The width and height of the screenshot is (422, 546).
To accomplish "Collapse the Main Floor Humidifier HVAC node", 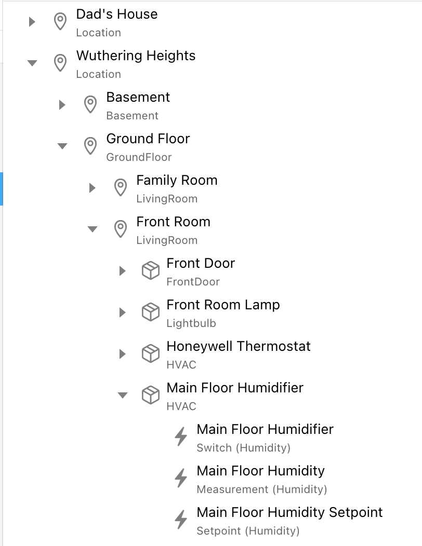I will (122, 395).
